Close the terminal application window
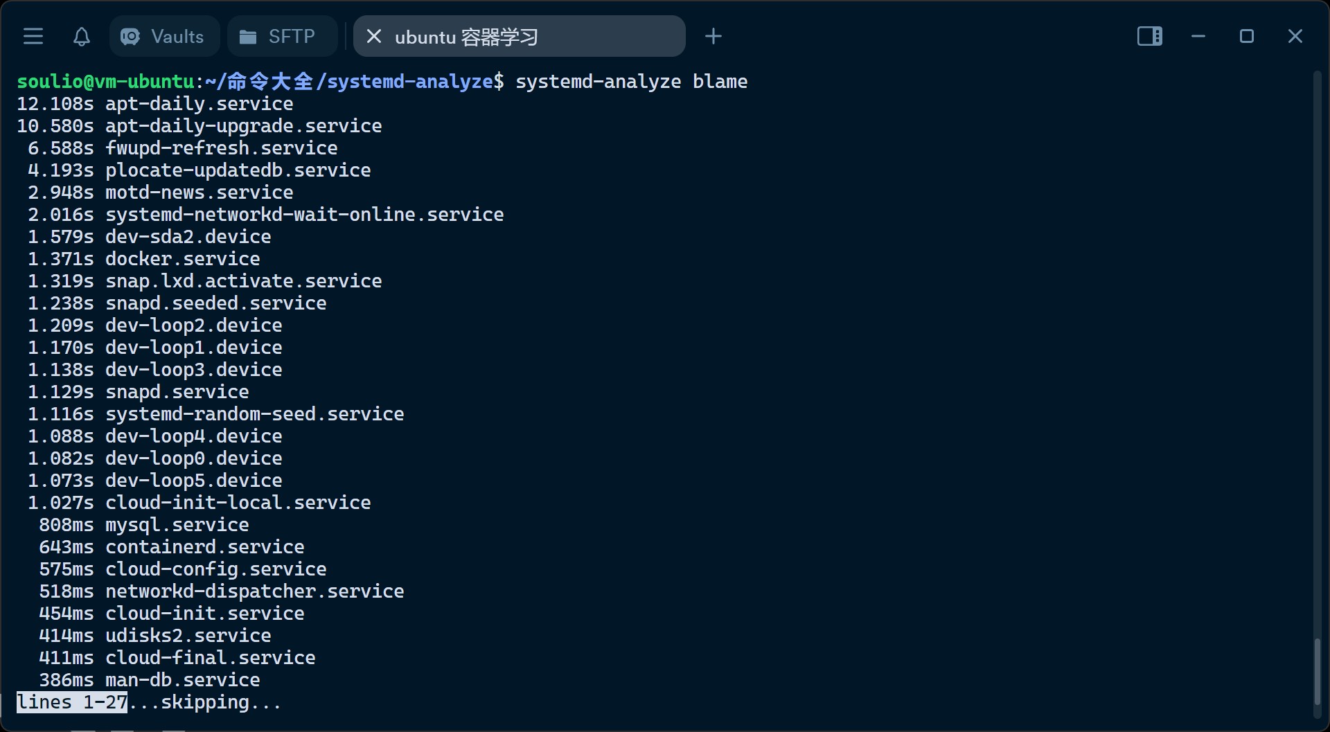The height and width of the screenshot is (732, 1330). pos(1295,36)
